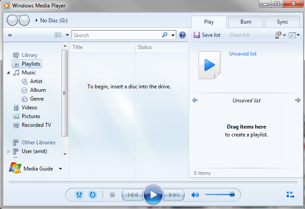Click the "No Disc (G:)" breadcrumb text

point(54,21)
